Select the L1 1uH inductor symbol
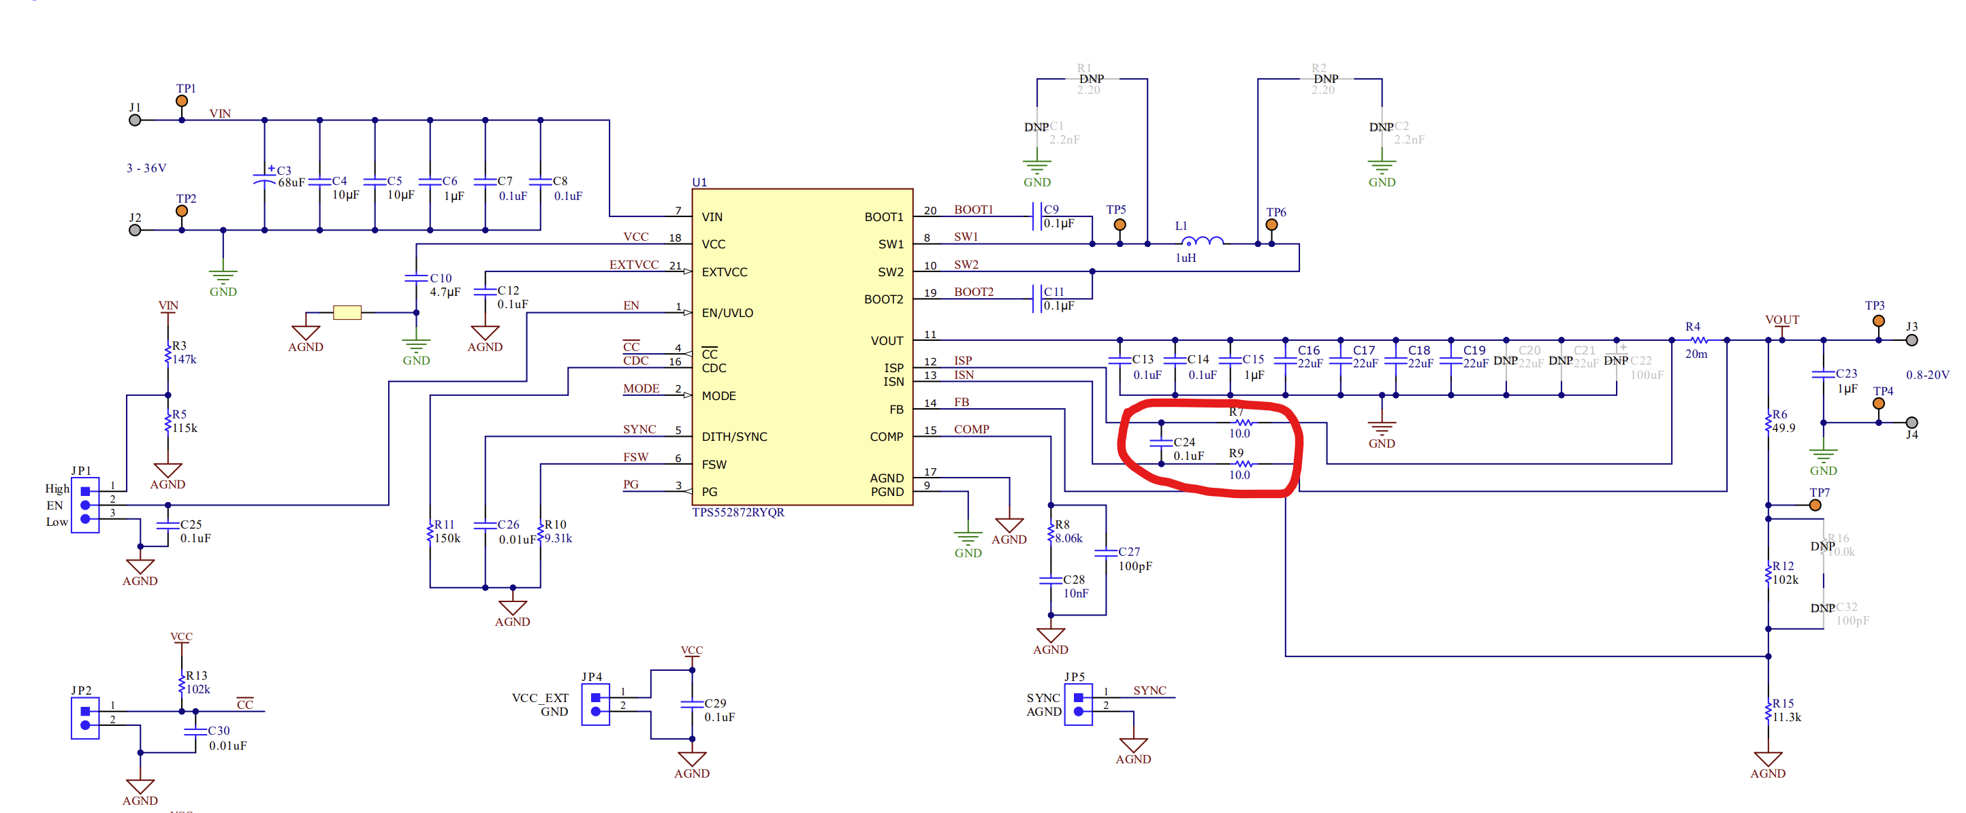 tap(1203, 242)
